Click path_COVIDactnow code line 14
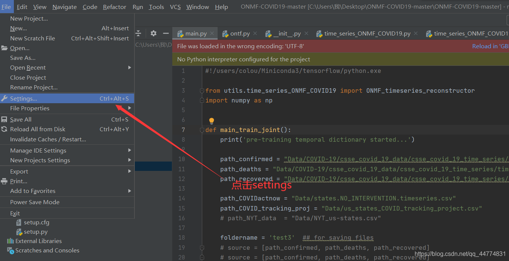The width and height of the screenshot is (509, 261). pyautogui.click(x=338, y=198)
